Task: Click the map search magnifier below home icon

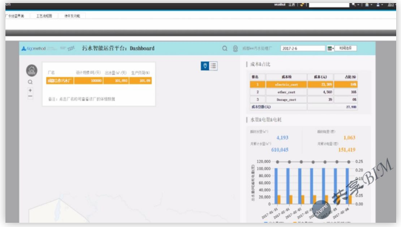Action: (30, 82)
